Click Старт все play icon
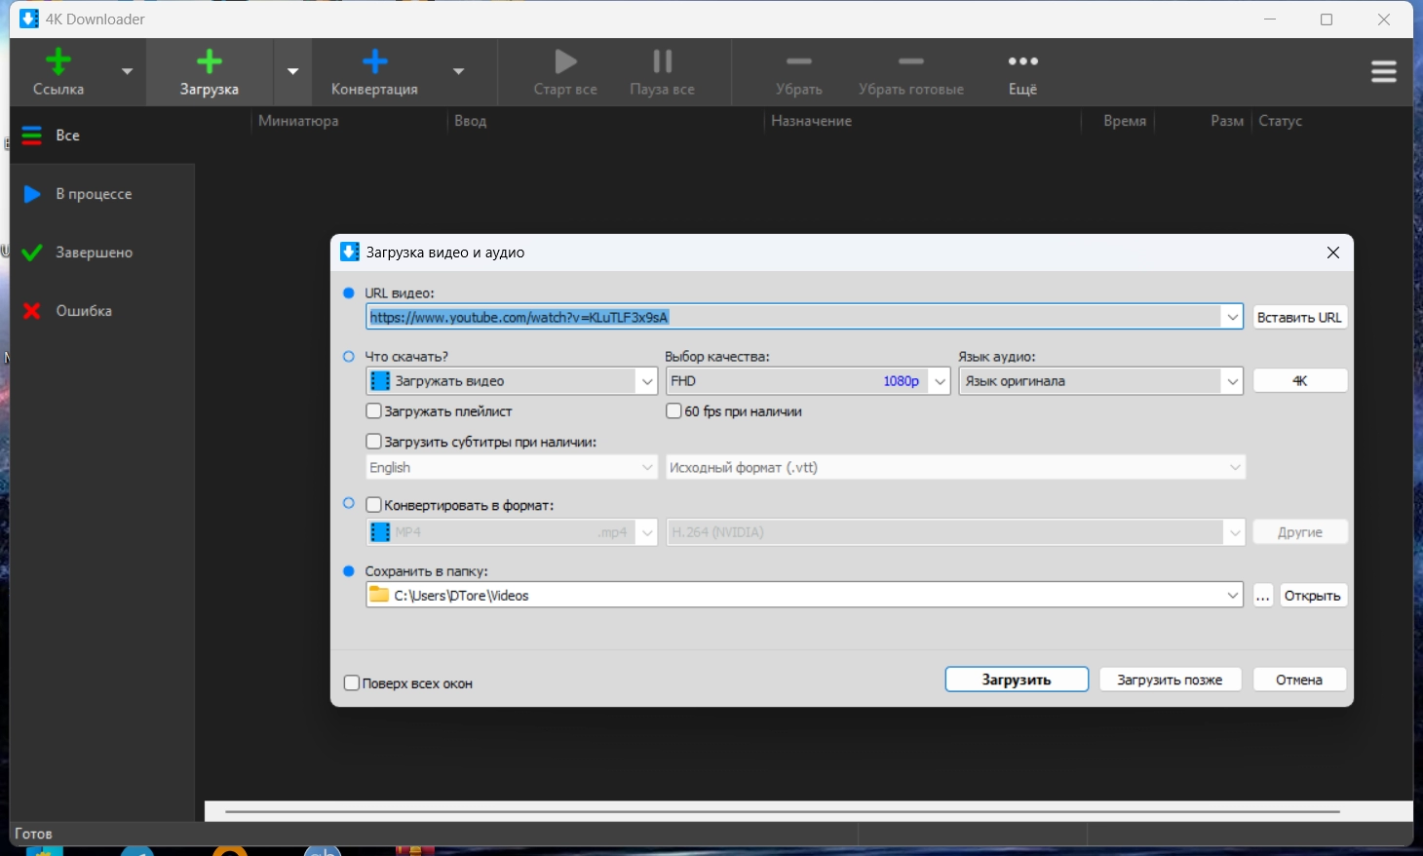This screenshot has height=856, width=1423. pos(565,61)
